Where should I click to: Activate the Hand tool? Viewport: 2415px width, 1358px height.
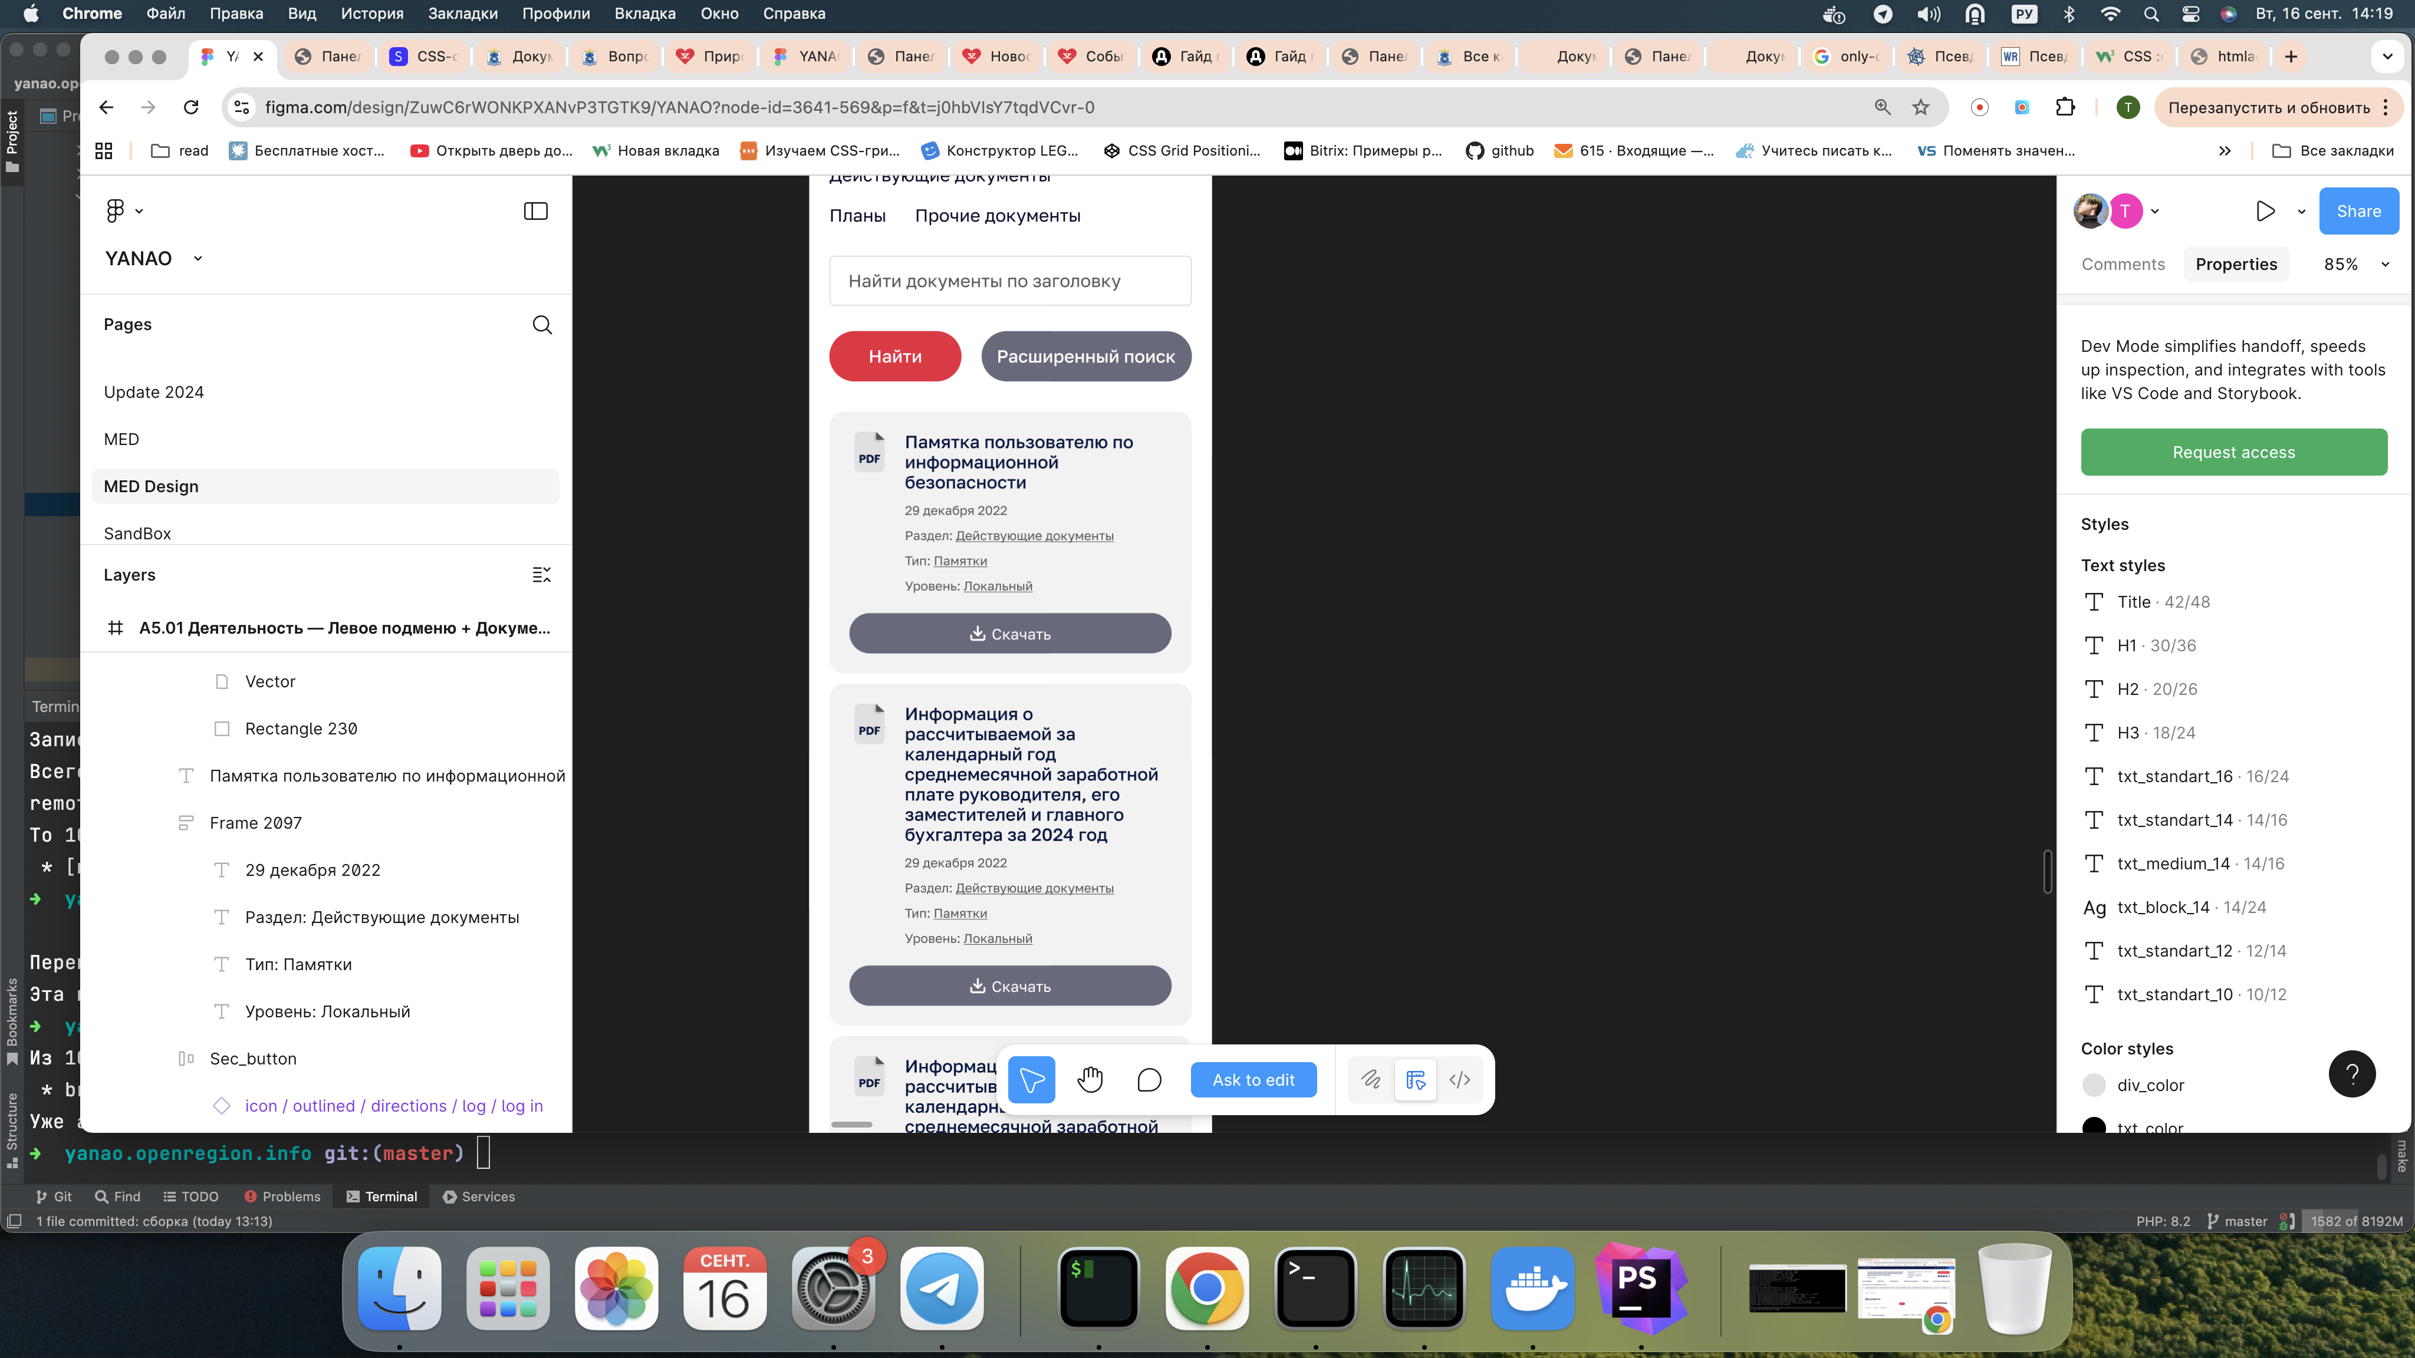click(x=1090, y=1080)
